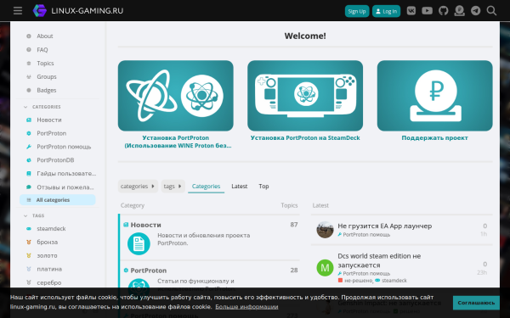
Task: Click the Новости category document icon
Action: pos(139,243)
